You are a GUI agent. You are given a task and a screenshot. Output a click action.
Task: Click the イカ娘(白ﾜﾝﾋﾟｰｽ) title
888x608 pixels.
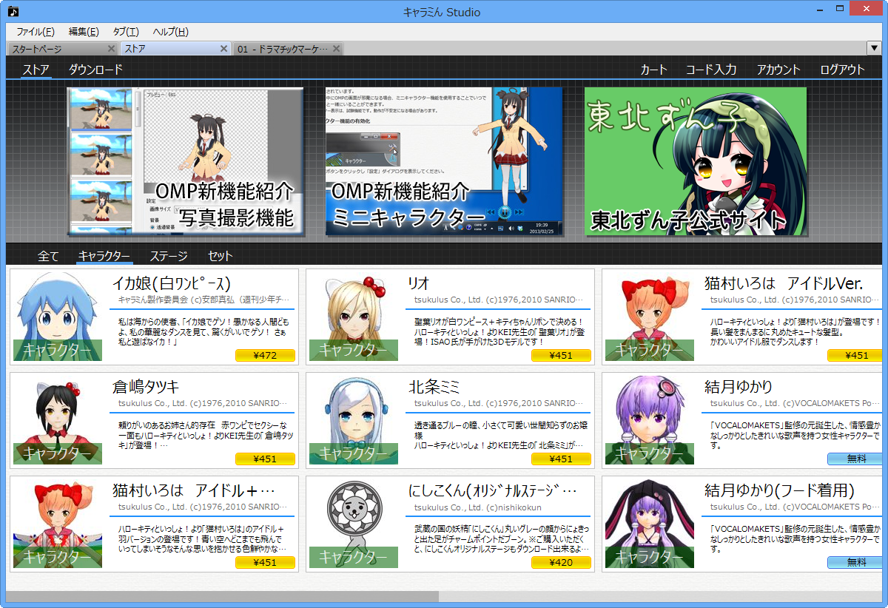(172, 283)
